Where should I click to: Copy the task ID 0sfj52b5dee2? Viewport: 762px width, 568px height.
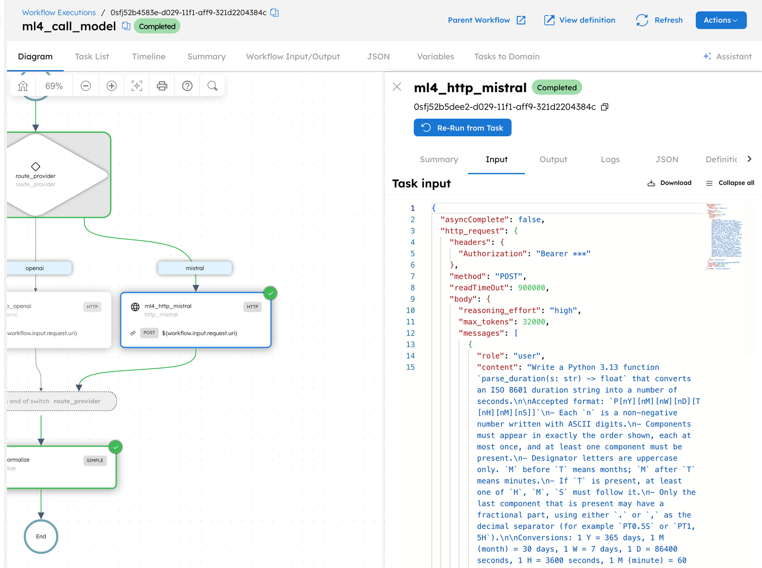pos(605,107)
